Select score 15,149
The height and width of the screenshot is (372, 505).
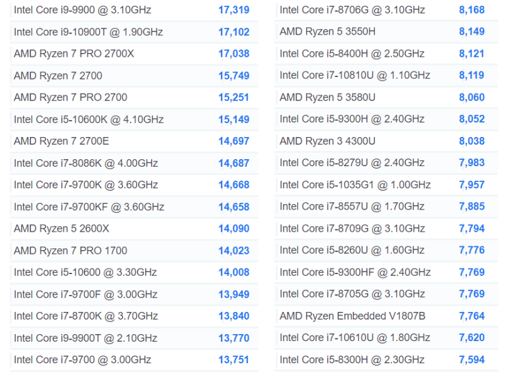(234, 119)
